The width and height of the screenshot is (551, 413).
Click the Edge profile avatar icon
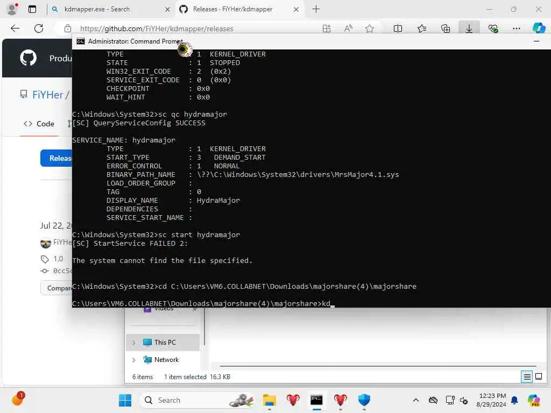tap(12, 9)
